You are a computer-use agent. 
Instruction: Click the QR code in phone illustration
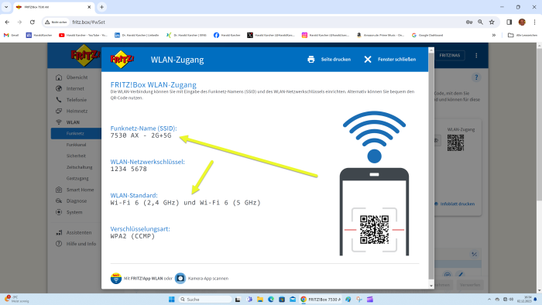pos(374,229)
